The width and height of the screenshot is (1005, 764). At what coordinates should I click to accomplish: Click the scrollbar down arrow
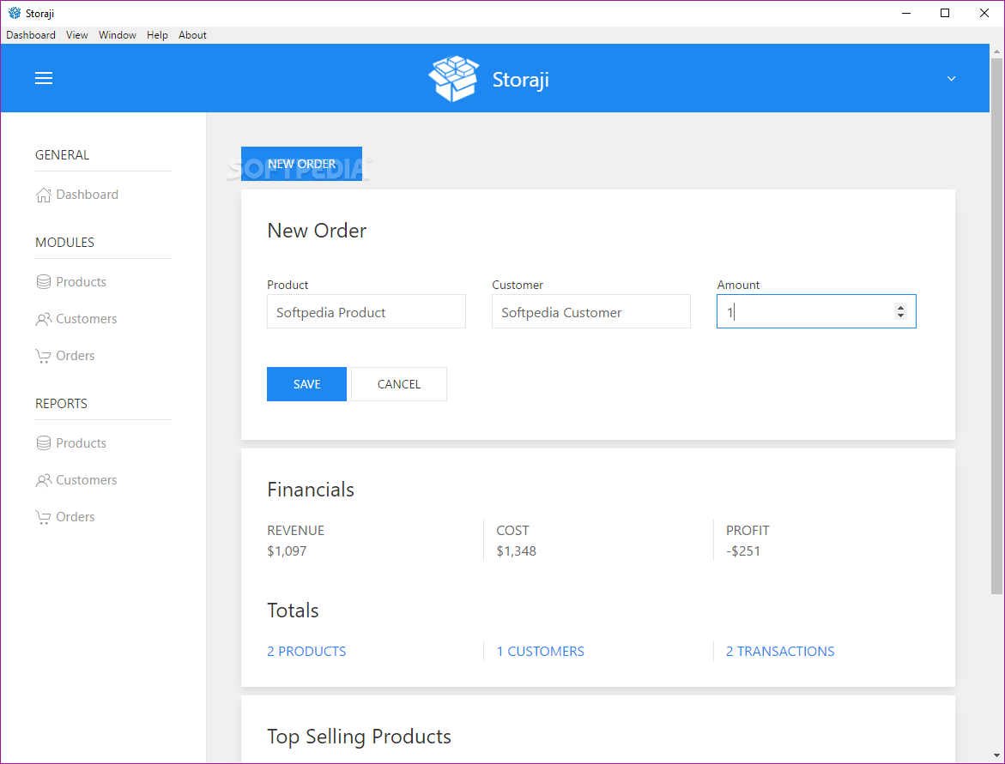(x=996, y=755)
